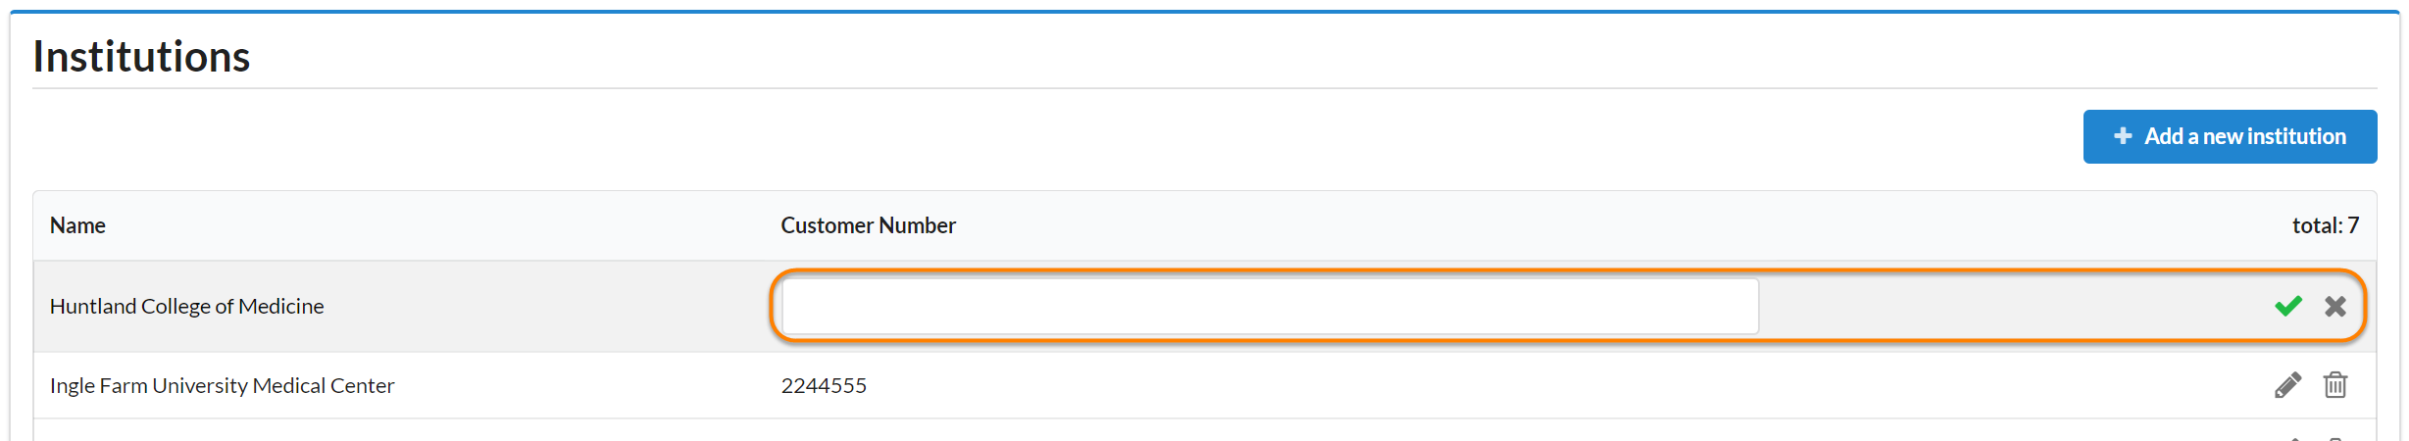
Task: Edit Ingle Farm University Medical Center with pencil
Action: [2287, 385]
